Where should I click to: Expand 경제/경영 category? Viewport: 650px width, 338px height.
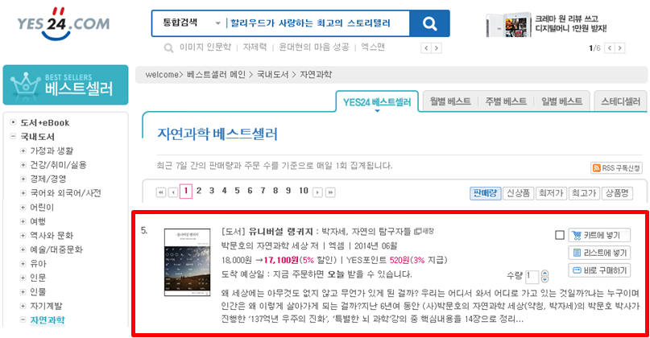click(23, 179)
